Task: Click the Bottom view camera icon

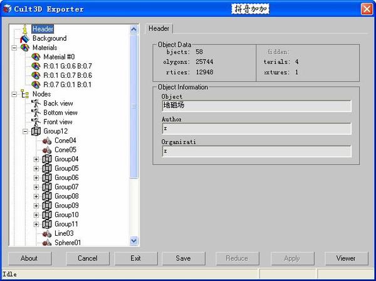Action: click(x=36, y=112)
